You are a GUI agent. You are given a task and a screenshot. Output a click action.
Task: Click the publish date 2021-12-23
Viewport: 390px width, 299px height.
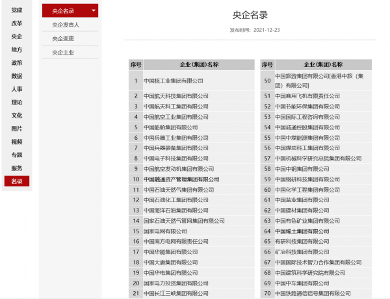(266, 30)
